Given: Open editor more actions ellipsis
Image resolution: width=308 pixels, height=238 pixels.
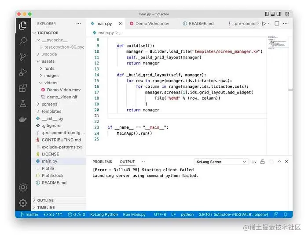Looking at the screenshot, I should pos(286,24).
